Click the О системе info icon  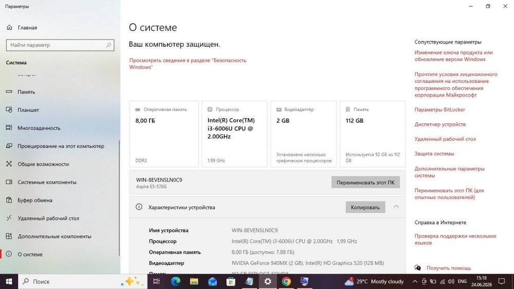(9, 254)
